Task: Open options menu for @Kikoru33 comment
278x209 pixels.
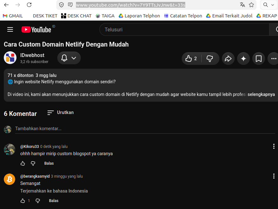Action: (x=274, y=146)
